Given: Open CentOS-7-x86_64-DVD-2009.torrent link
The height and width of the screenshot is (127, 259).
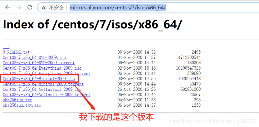Looking at the screenshot, I should [x=39, y=63].
